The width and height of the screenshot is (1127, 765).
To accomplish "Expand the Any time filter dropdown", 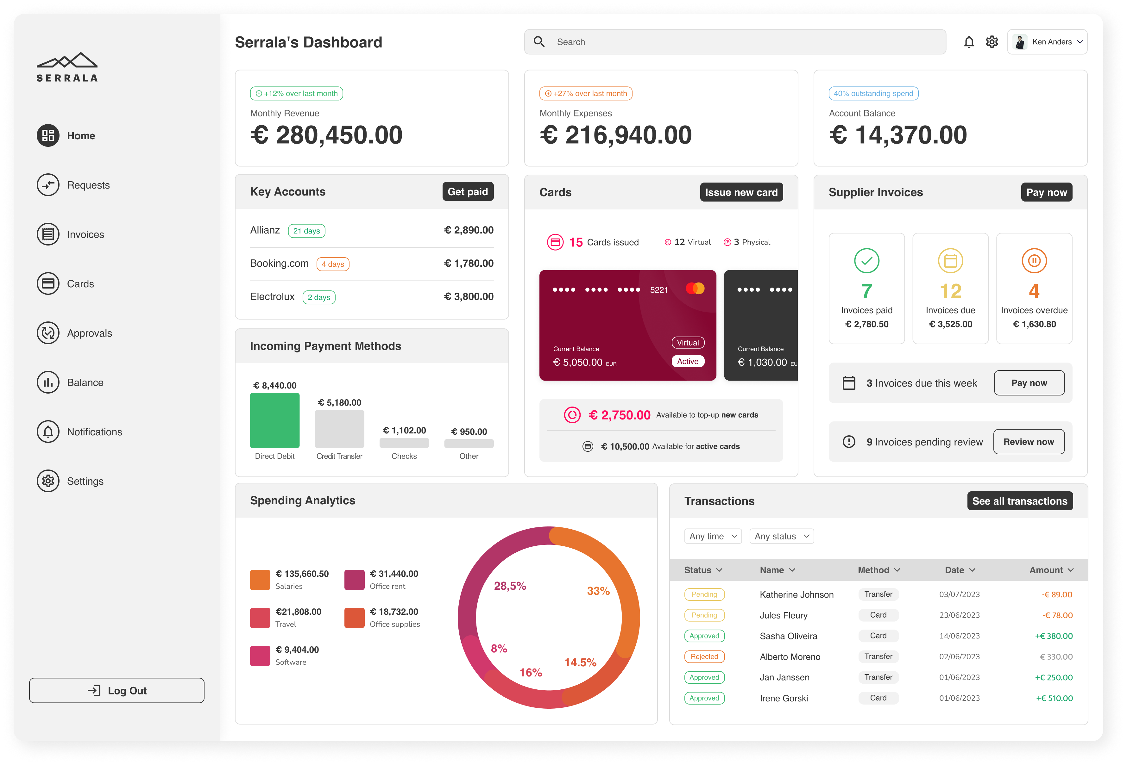I will (x=712, y=536).
